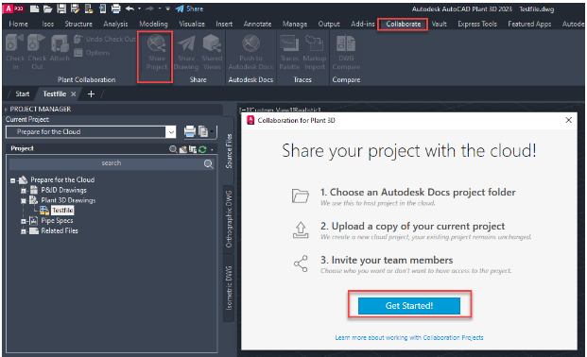
Task: Collapse the Prepare for the Cloud tree node
Action: click(12, 180)
